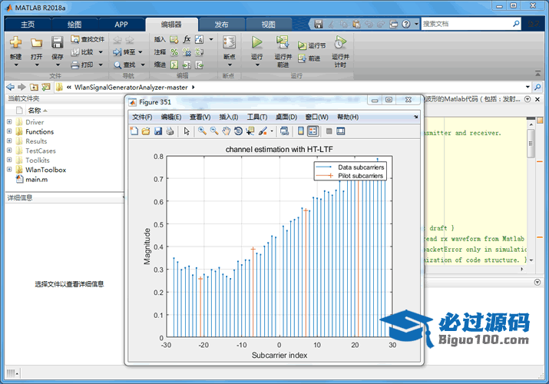Select the Pan hand tool in figure toolbar
Image resolution: width=549 pixels, height=384 pixels.
[x=227, y=131]
